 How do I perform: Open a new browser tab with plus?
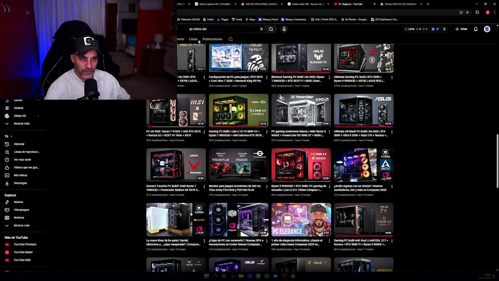pyautogui.click(x=428, y=4)
